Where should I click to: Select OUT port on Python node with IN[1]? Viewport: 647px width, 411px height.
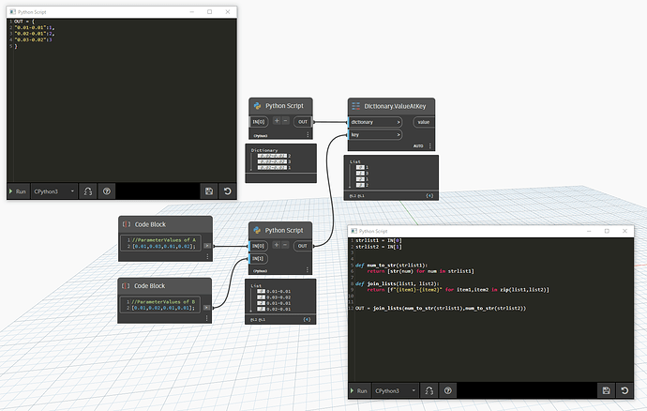(x=303, y=246)
